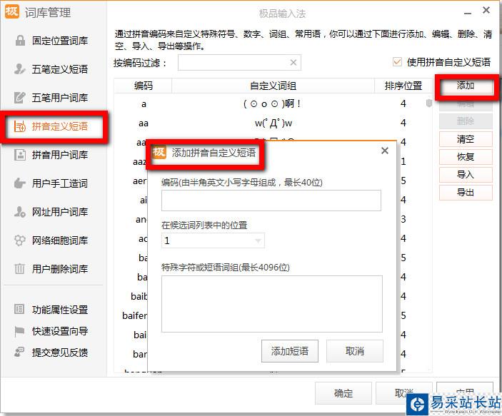This screenshot has height=416, width=502.
Task: Click the 清空 button
Action: click(466, 139)
